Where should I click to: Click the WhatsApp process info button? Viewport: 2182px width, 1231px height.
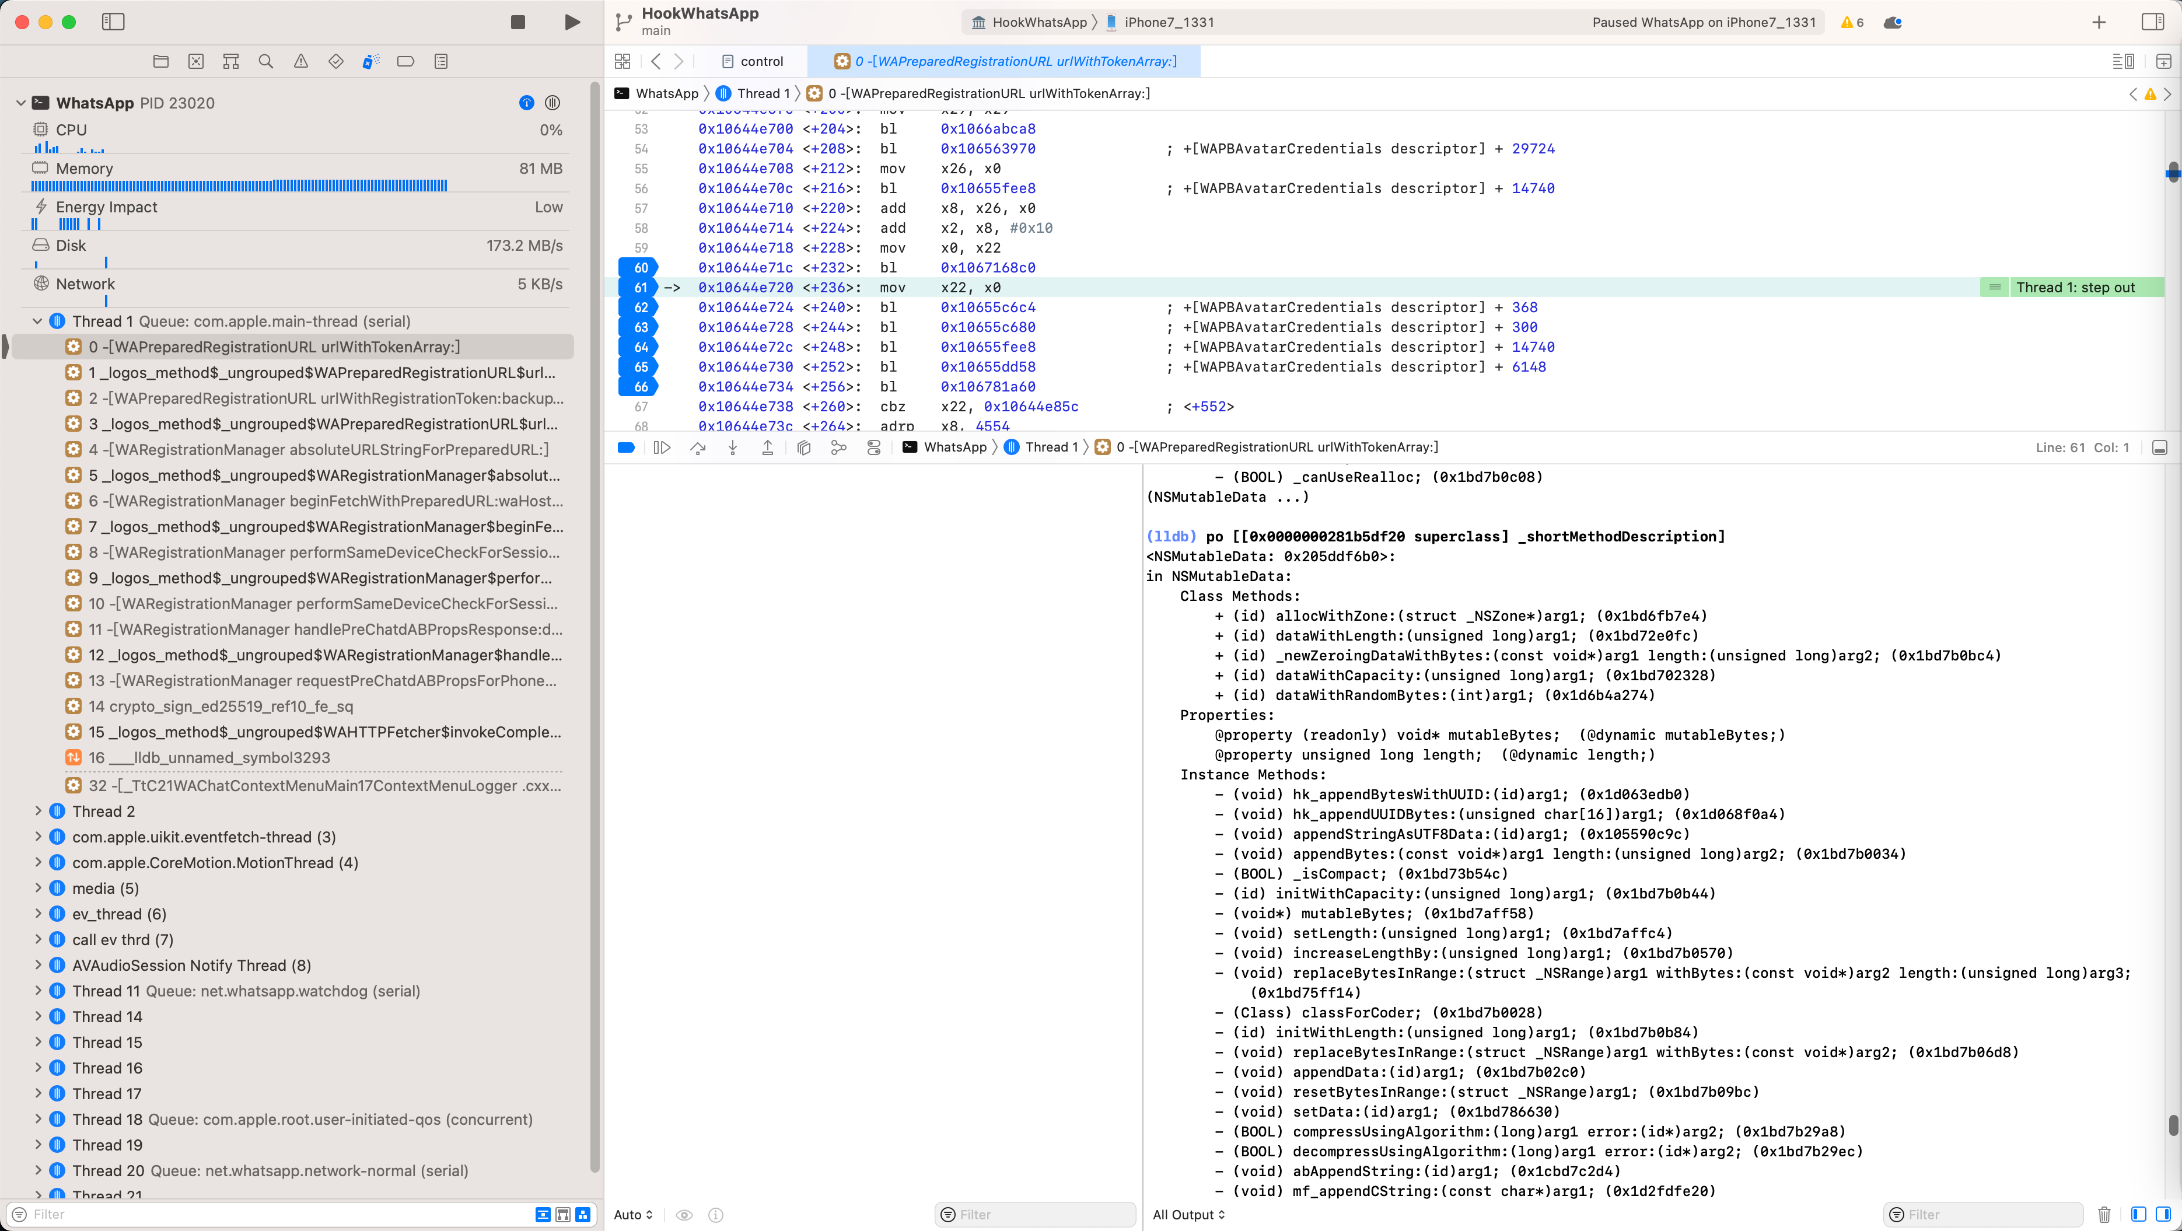click(x=527, y=103)
